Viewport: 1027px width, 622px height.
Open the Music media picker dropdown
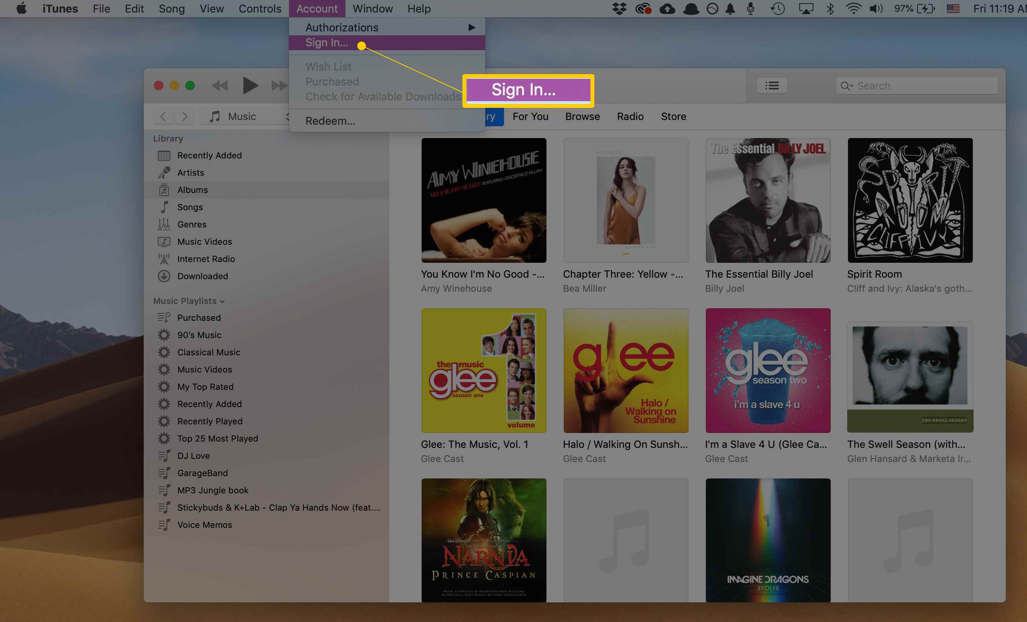(245, 116)
